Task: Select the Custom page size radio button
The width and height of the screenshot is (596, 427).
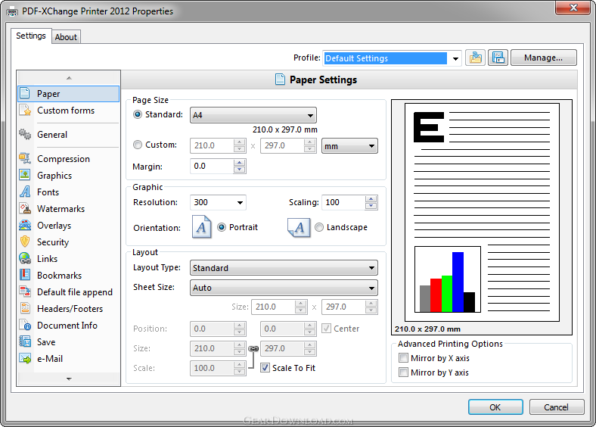Action: [x=138, y=145]
